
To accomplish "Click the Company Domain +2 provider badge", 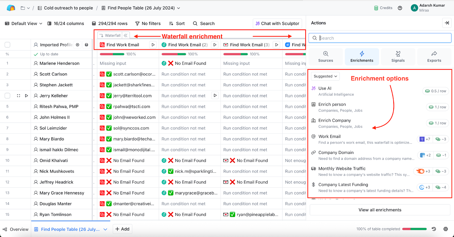I will (x=425, y=155).
